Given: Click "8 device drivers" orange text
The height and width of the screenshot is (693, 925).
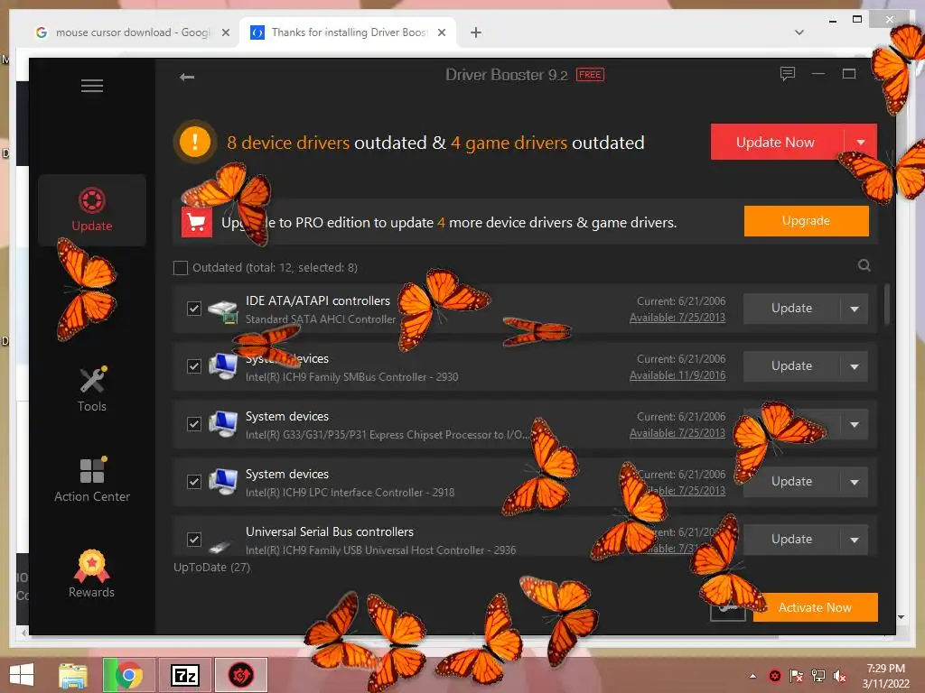Looking at the screenshot, I should tap(288, 143).
